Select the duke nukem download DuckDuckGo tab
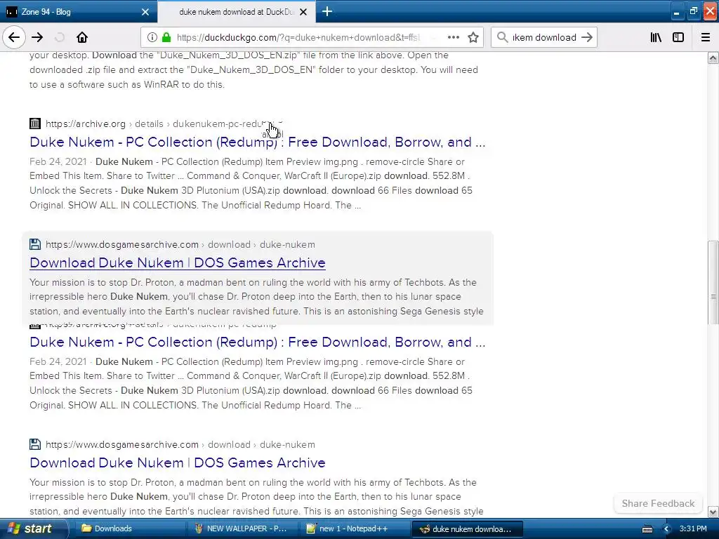This screenshot has width=719, height=539. 237,11
